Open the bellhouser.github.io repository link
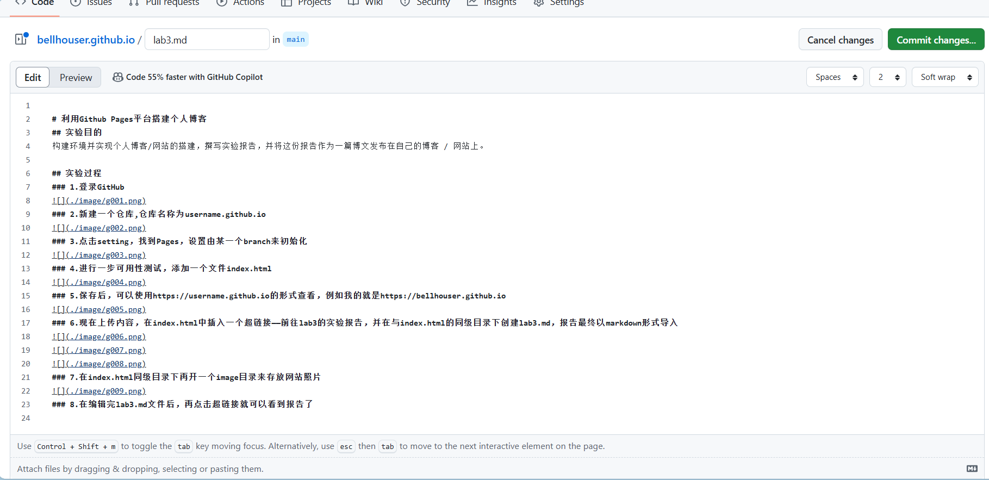The height and width of the screenshot is (480, 989). pyautogui.click(x=86, y=40)
